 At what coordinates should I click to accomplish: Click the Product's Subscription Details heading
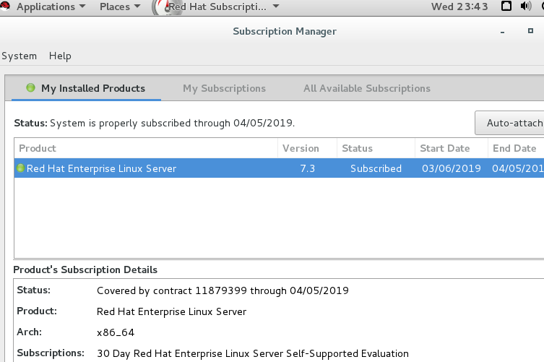[x=85, y=270]
